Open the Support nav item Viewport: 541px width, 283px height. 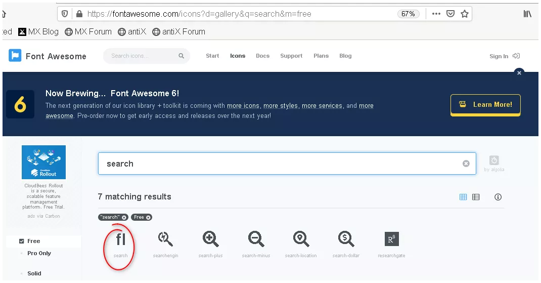tap(291, 56)
